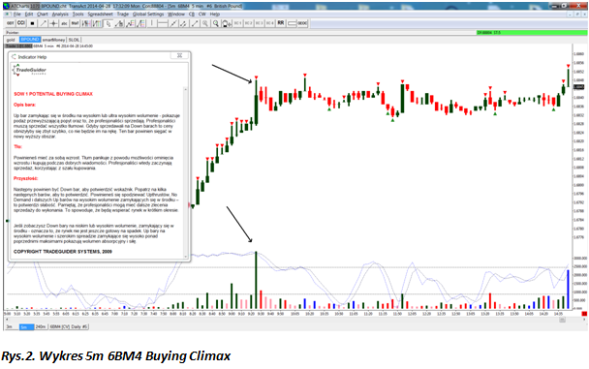The height and width of the screenshot is (369, 589).
Task: Select the crosshair tool
Action: (53, 23)
